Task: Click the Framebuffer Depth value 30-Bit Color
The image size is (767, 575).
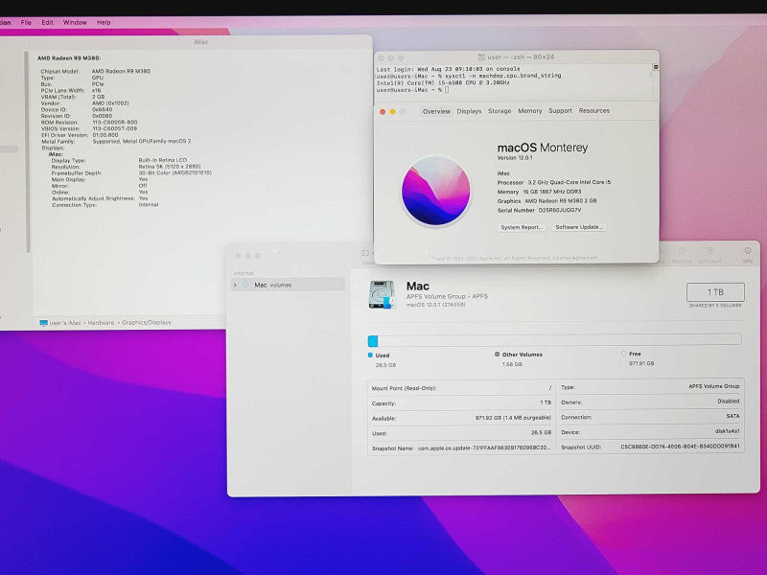Action: (175, 173)
